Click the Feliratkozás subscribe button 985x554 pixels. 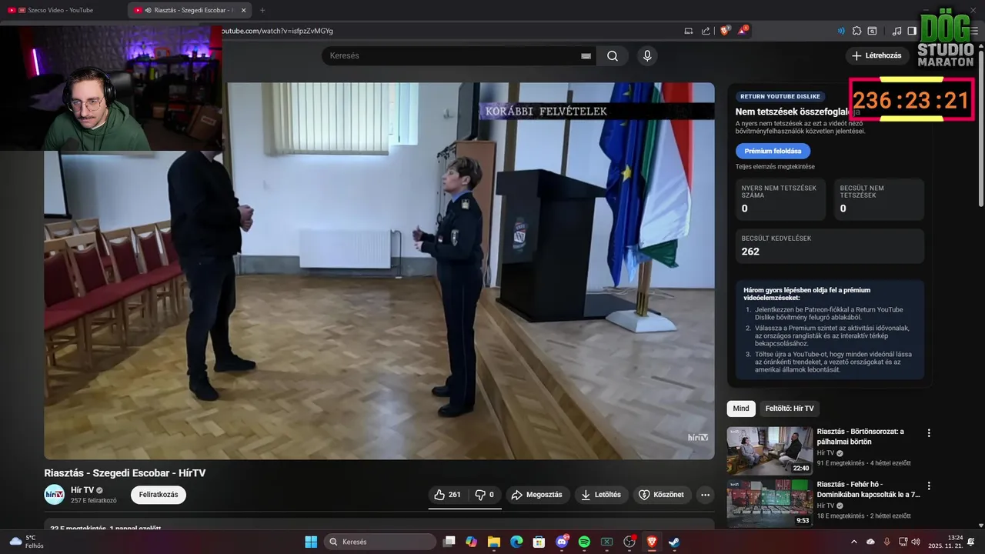[159, 495]
